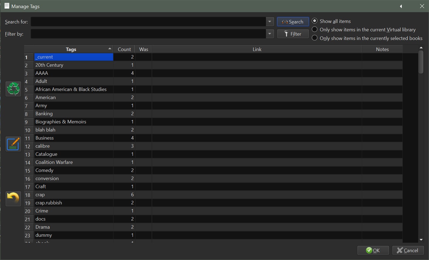
Task: Select the Banking tag
Action: (74, 114)
